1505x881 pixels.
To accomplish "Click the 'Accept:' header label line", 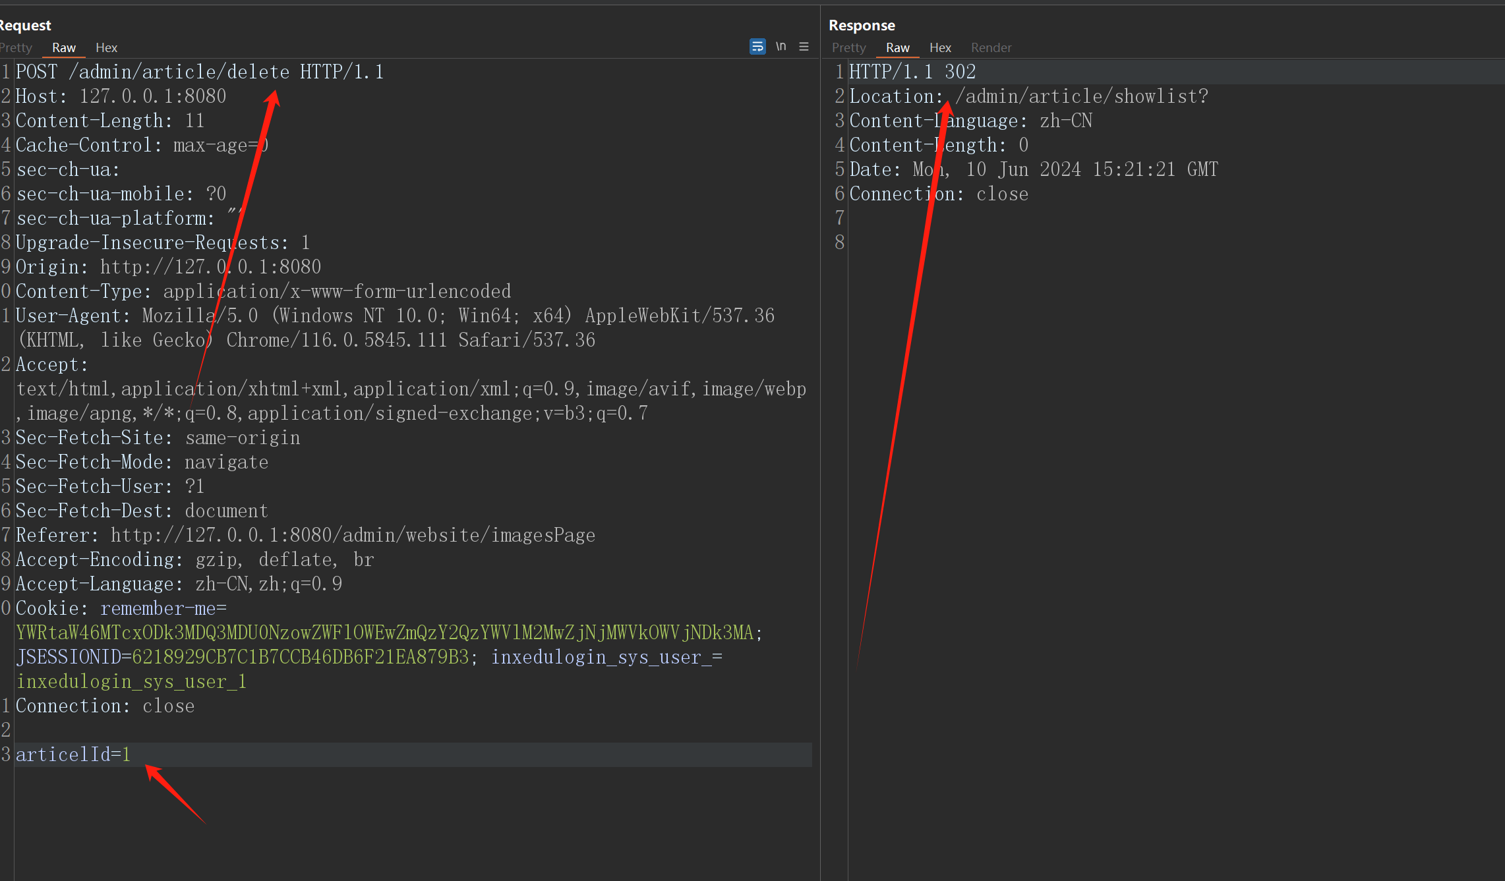I will pyautogui.click(x=52, y=364).
